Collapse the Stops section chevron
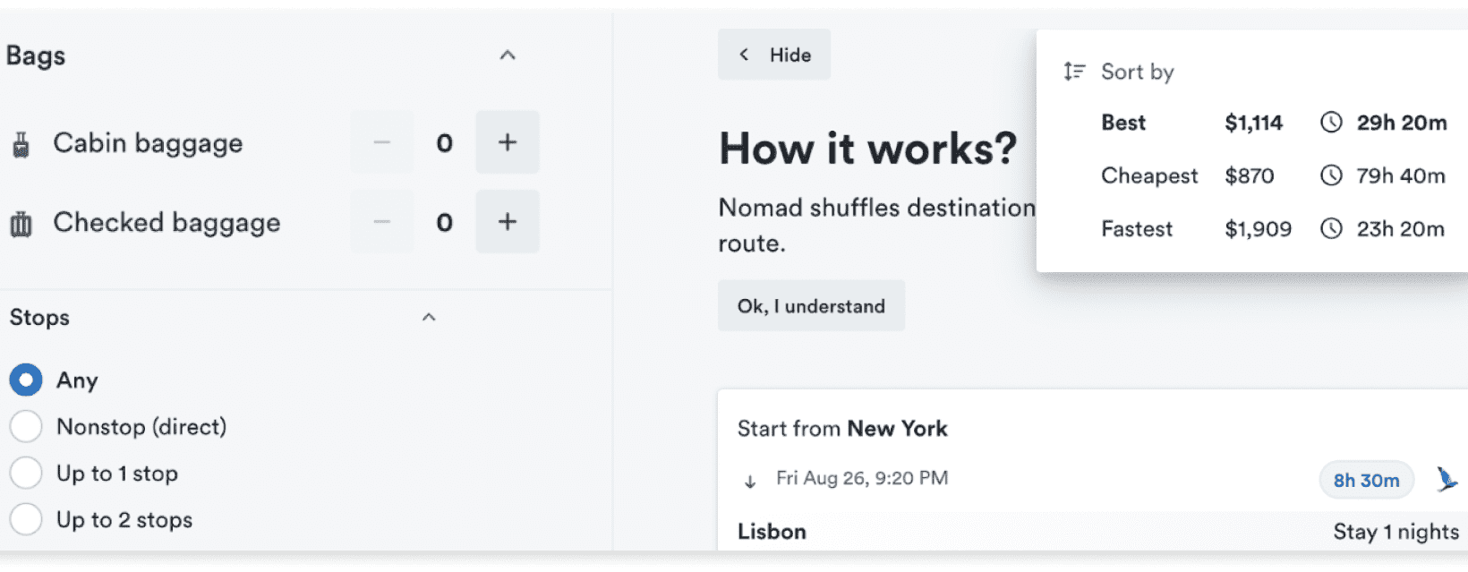 pos(429,318)
